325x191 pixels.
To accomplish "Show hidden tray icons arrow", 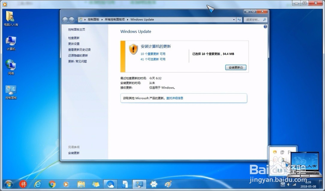I will [283, 185].
